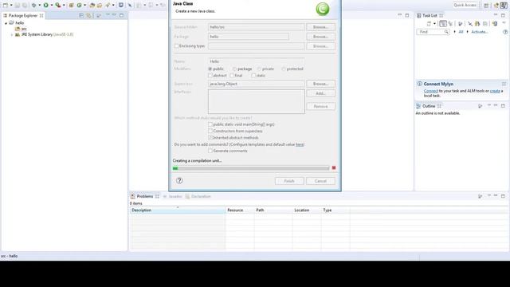Viewport: 510px width, 287px height.
Task: Click the compilation unit progress bar
Action: coord(251,168)
